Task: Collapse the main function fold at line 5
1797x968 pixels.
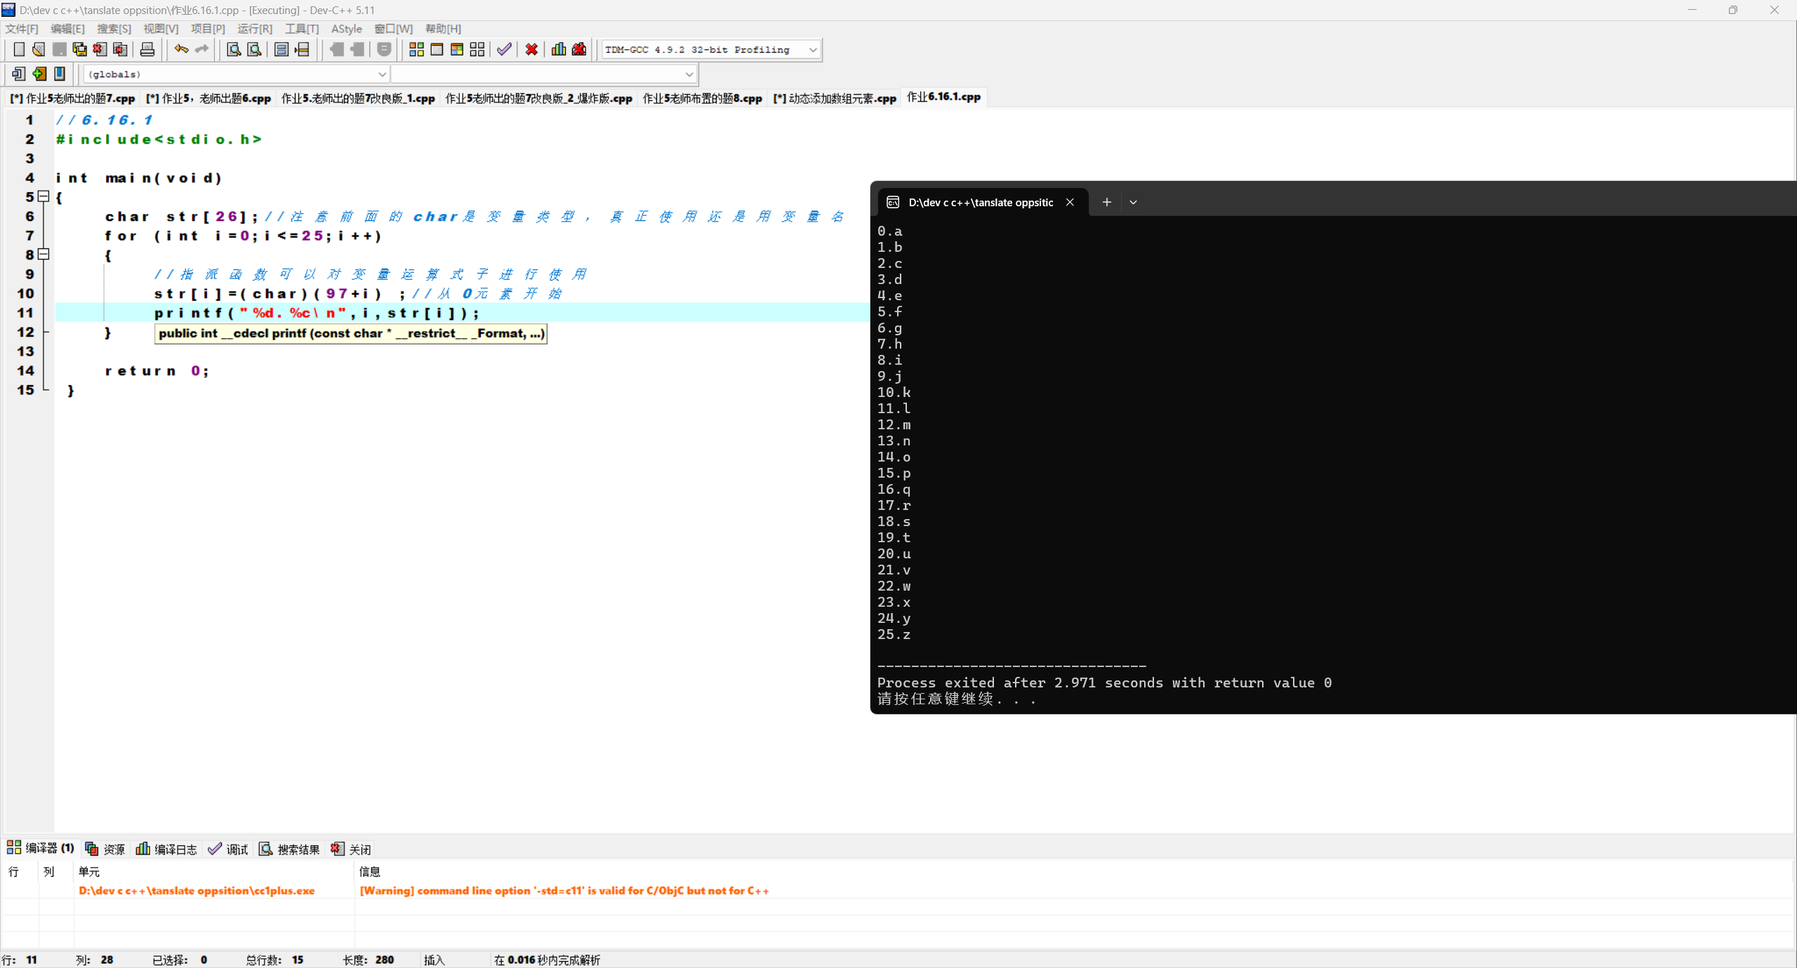Action: pyautogui.click(x=44, y=196)
